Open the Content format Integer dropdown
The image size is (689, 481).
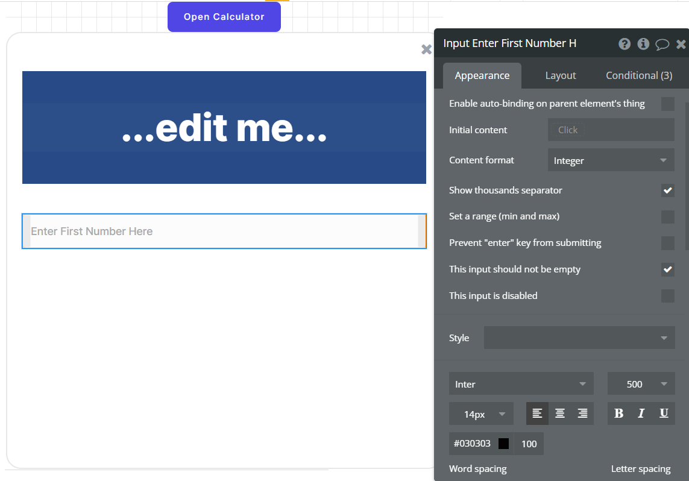pos(611,161)
